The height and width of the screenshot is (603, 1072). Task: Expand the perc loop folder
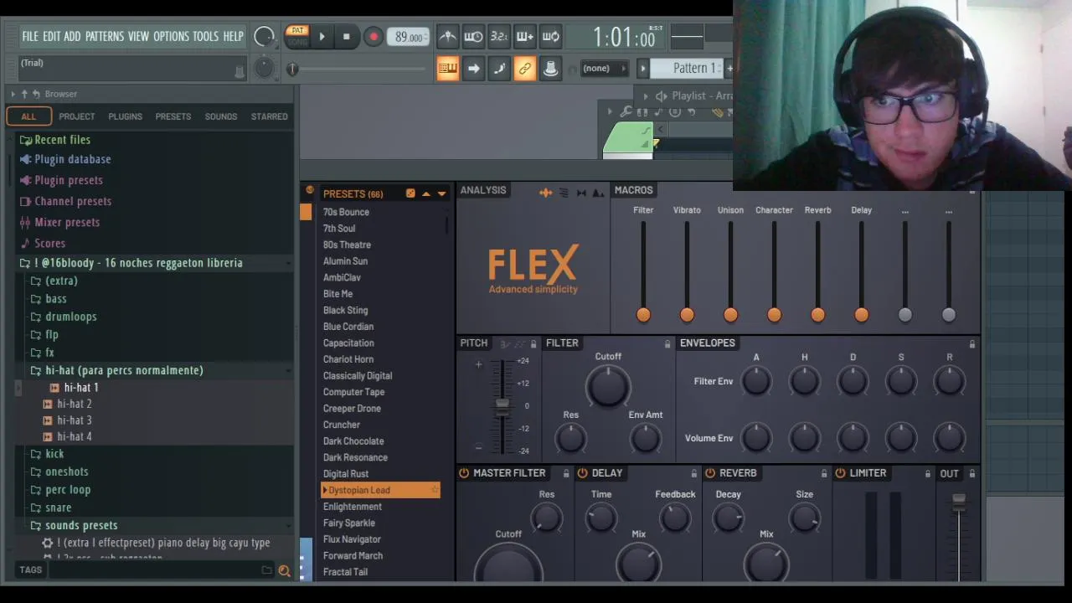tap(68, 490)
